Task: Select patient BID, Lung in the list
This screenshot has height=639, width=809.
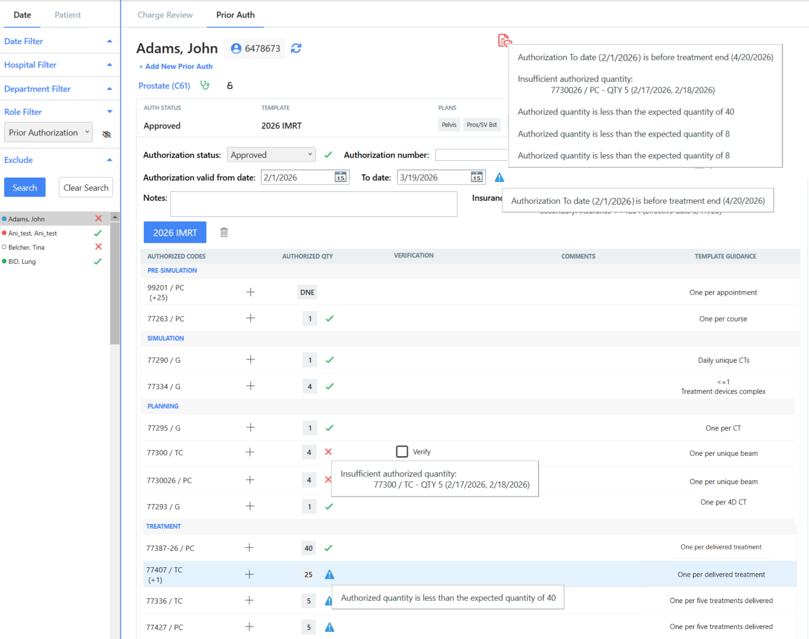Action: [55, 261]
